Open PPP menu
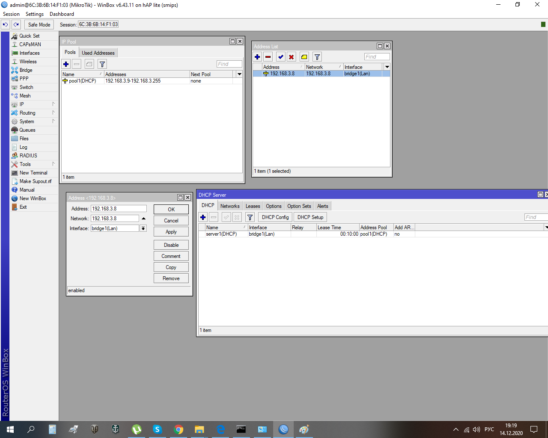The height and width of the screenshot is (438, 548). point(24,79)
